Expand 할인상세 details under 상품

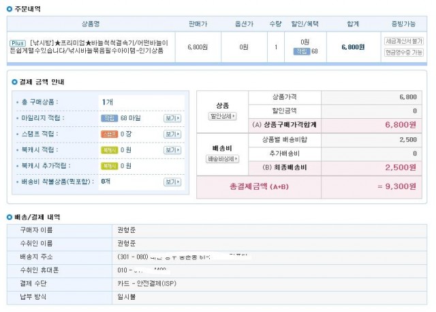(223, 116)
